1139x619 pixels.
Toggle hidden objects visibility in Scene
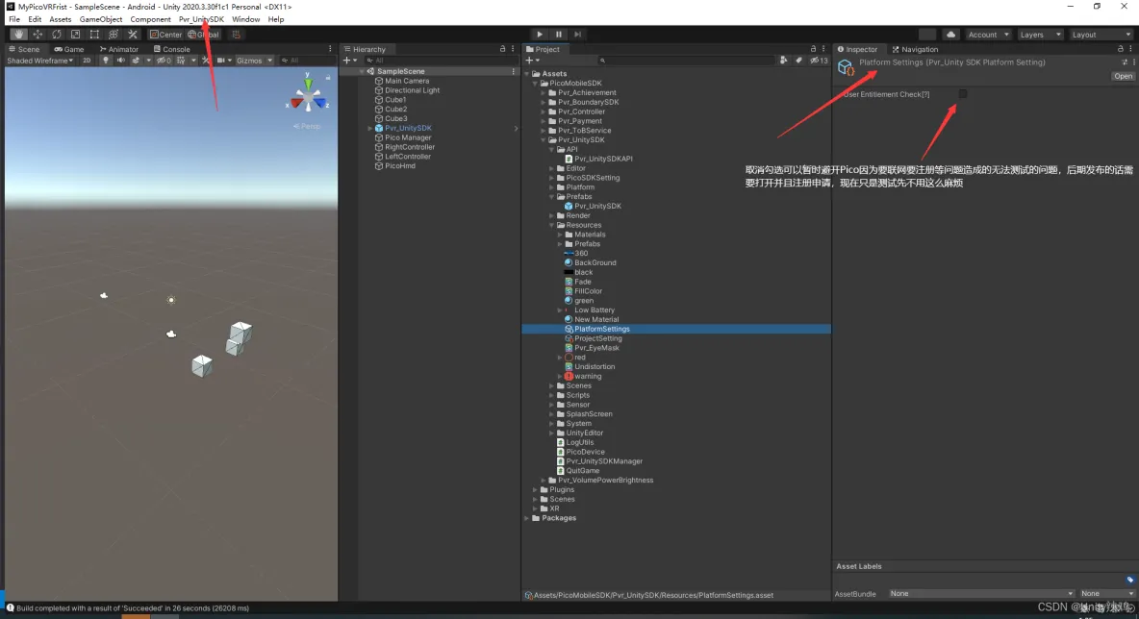165,61
